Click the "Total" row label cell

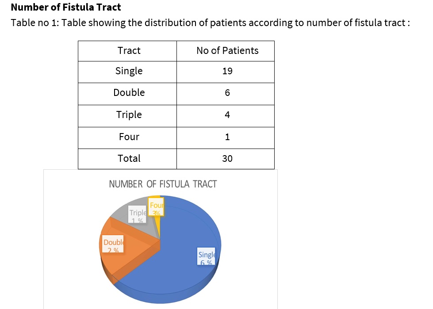pyautogui.click(x=129, y=158)
